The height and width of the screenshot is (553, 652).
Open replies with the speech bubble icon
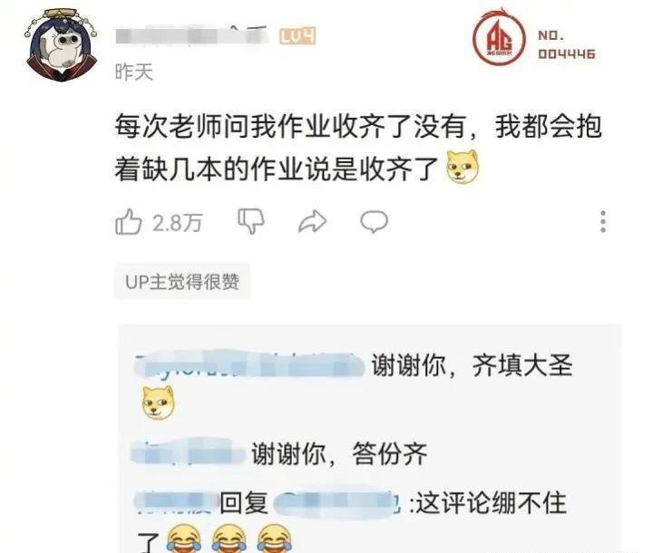374,221
